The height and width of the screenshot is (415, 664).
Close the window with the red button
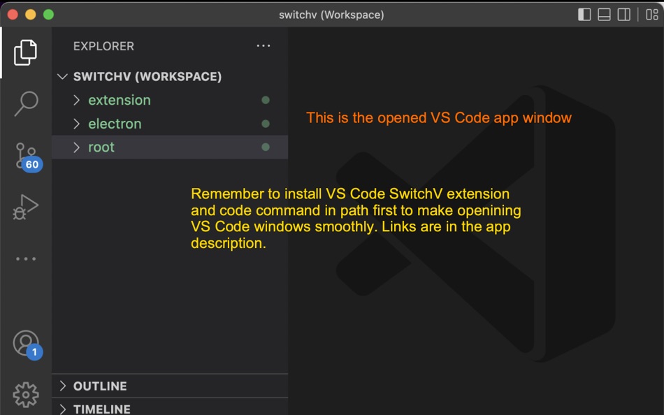tap(13, 15)
